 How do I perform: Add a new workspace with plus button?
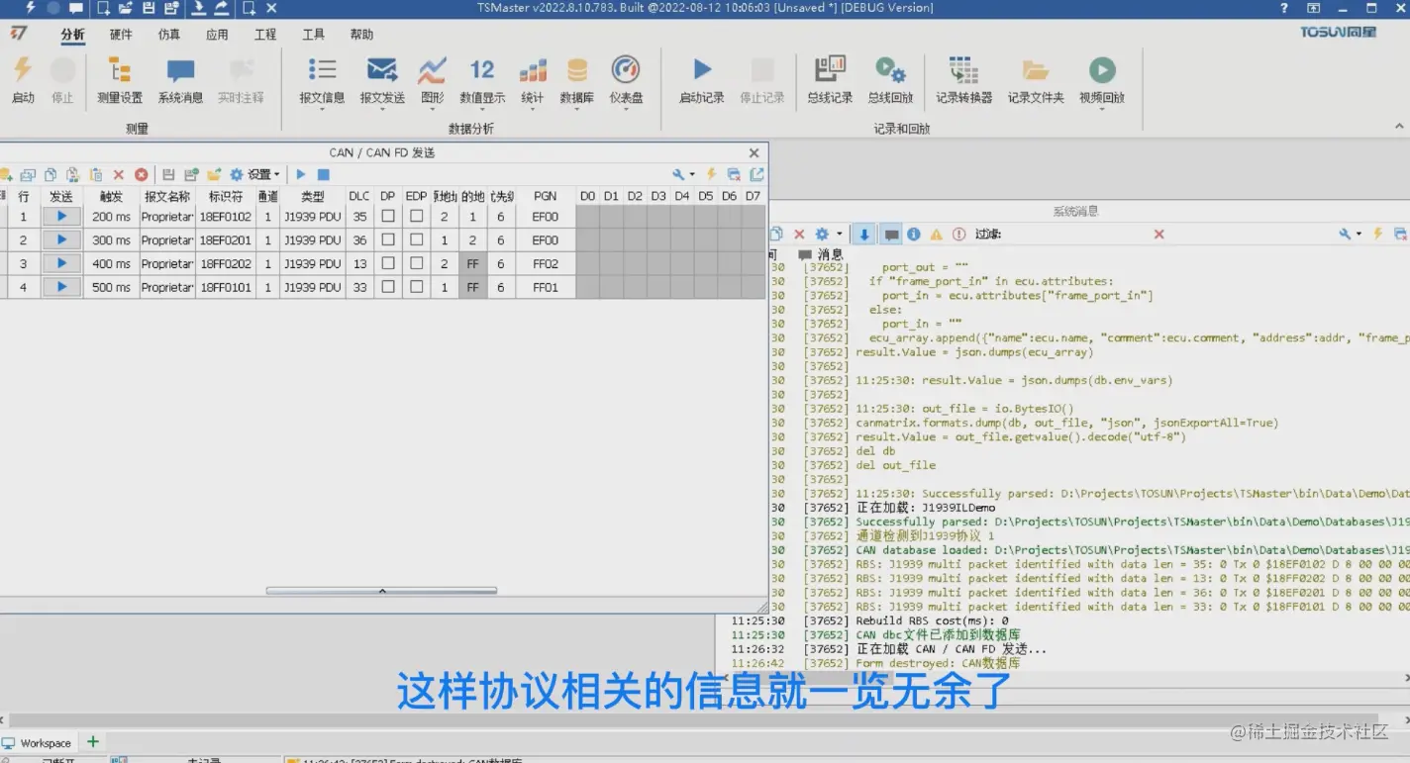[93, 741]
